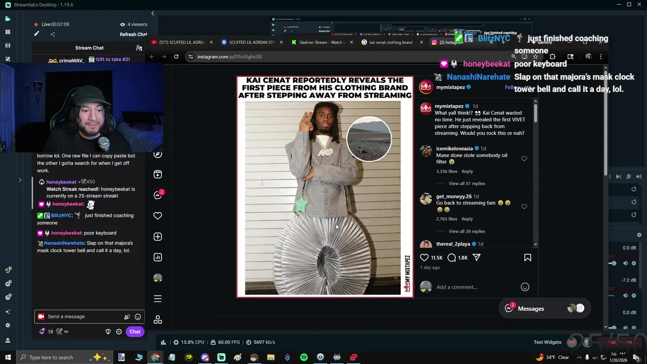The image size is (647, 364).
Task: Like get_moneyy.26 comment heart
Action: click(524, 207)
